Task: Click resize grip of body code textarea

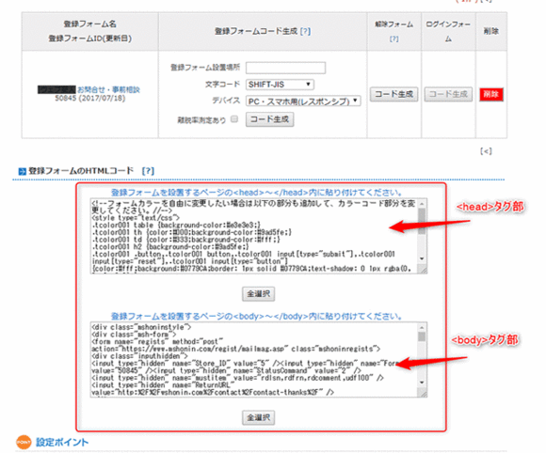Action: [x=423, y=393]
